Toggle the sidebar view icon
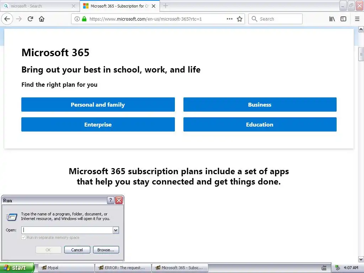This screenshot has height=273, width=364. coord(343,19)
